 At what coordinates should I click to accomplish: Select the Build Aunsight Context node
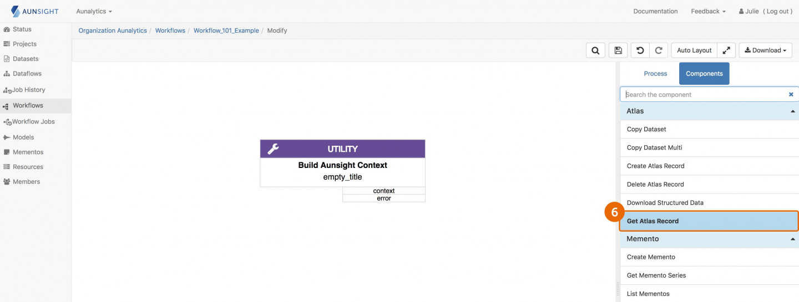(342, 165)
